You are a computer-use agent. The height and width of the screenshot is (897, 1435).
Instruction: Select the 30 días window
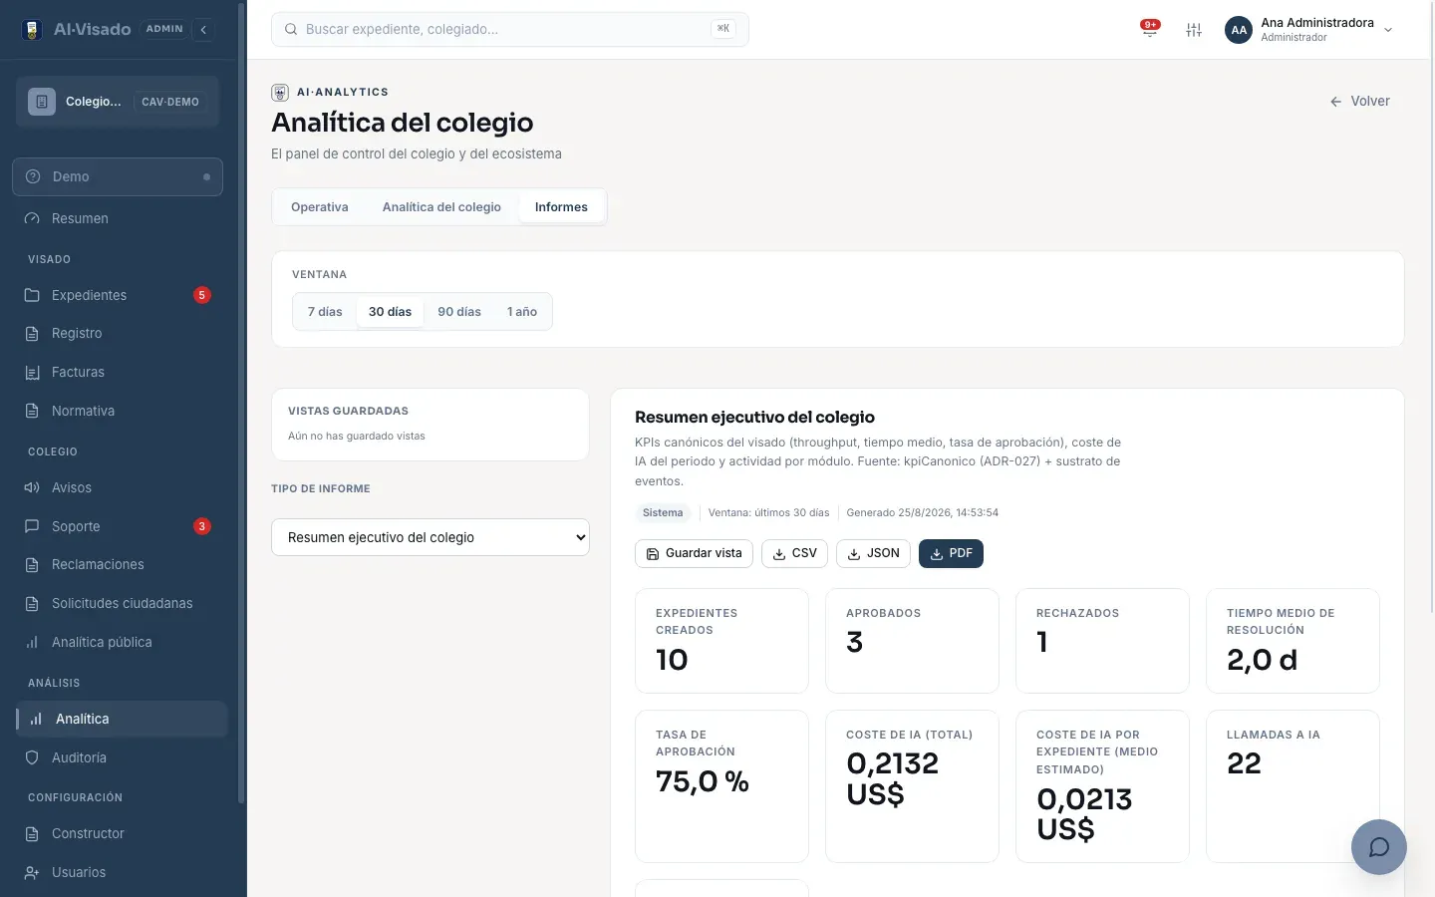[x=390, y=312]
